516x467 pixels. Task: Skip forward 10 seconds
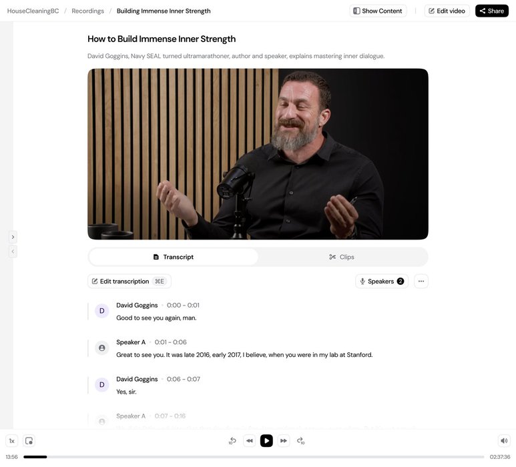click(300, 441)
